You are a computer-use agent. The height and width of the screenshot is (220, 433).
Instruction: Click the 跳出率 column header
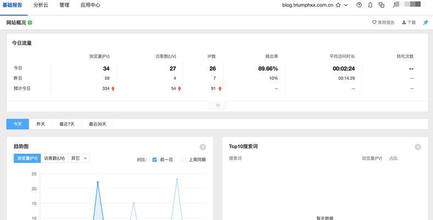click(272, 57)
